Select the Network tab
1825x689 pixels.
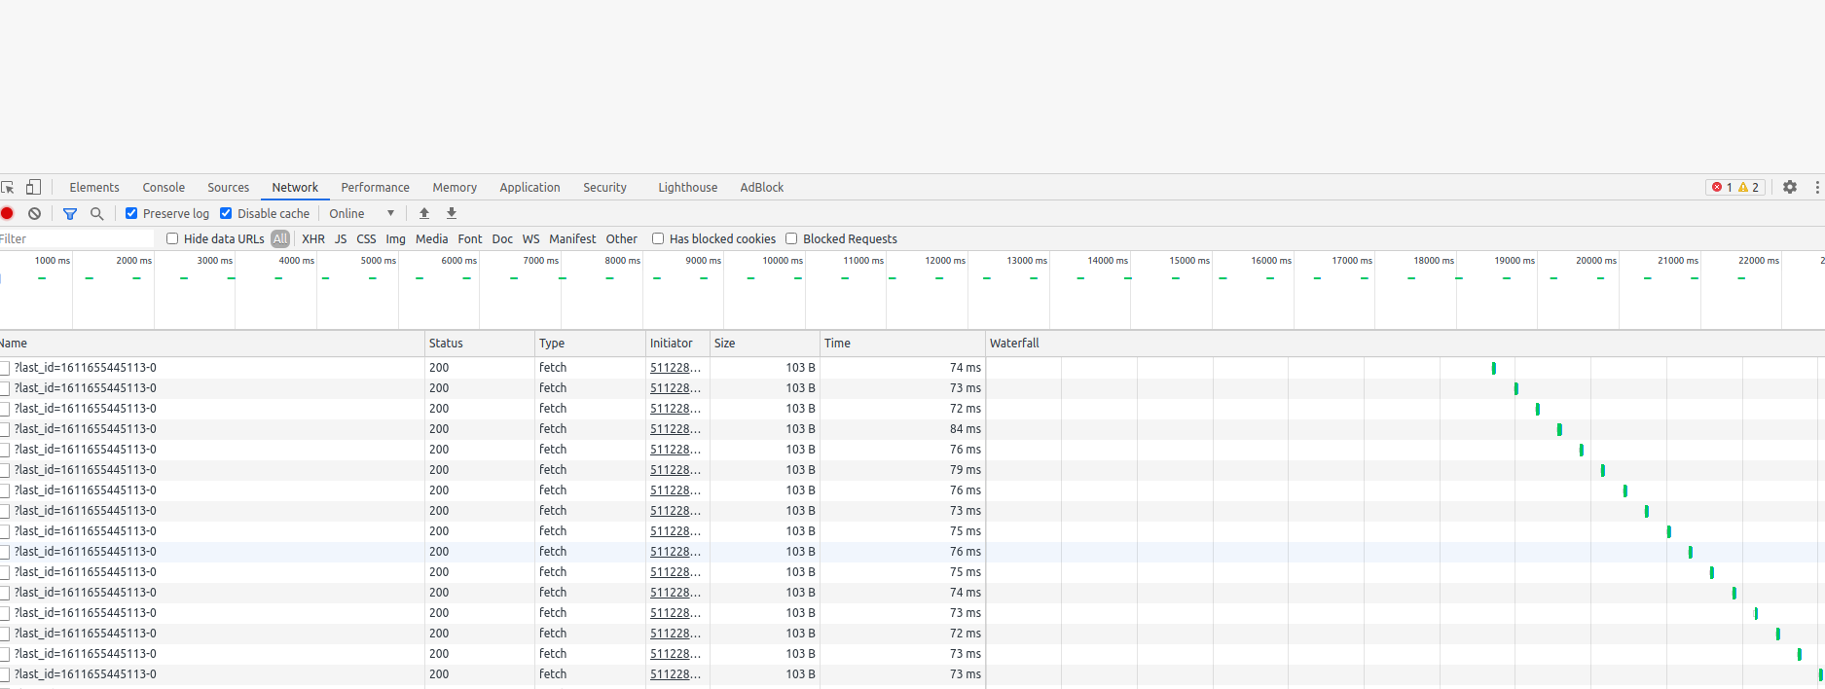click(x=295, y=188)
